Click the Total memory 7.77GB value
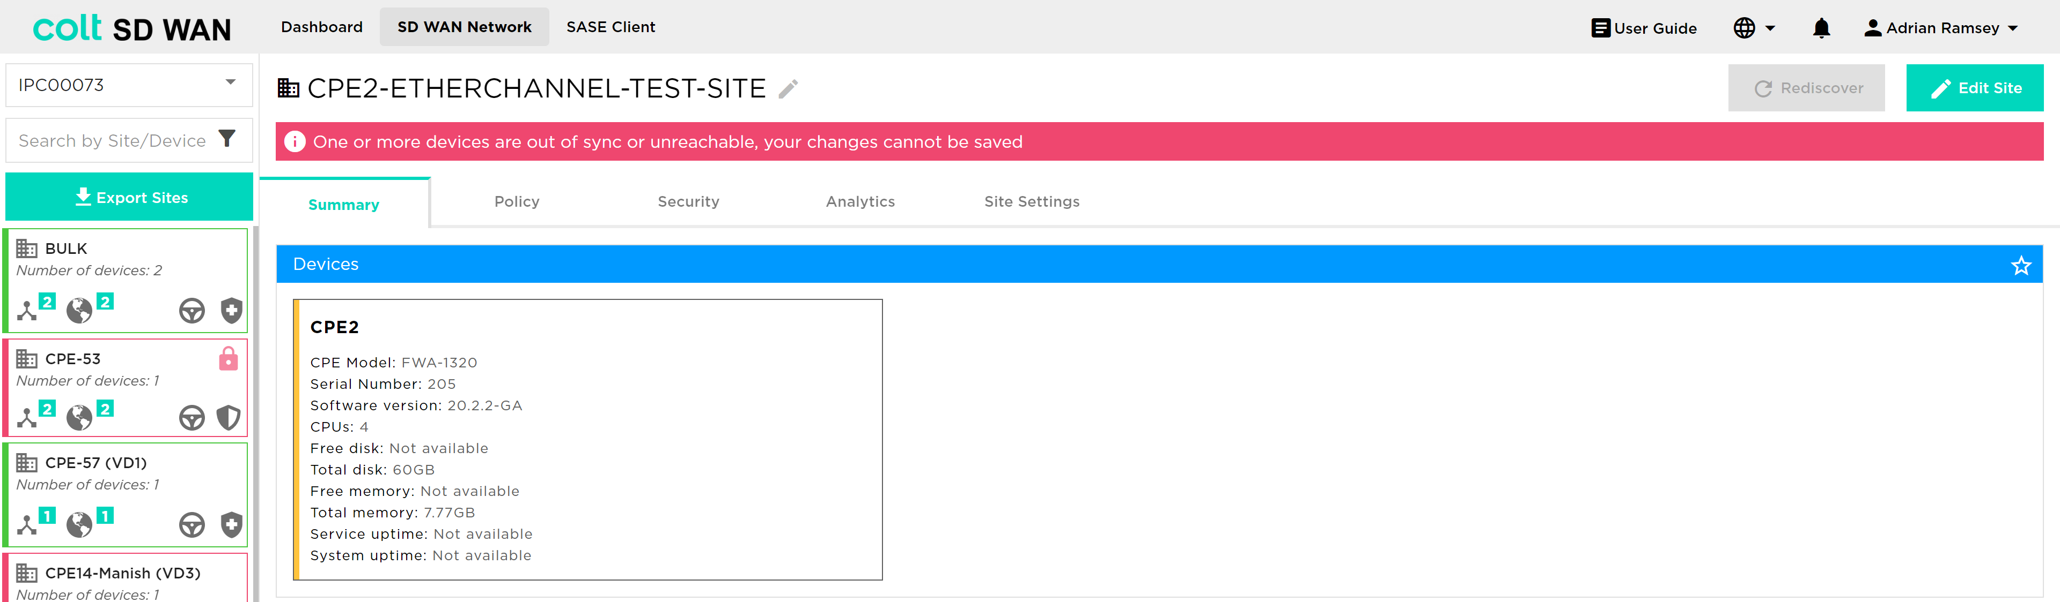 click(450, 513)
